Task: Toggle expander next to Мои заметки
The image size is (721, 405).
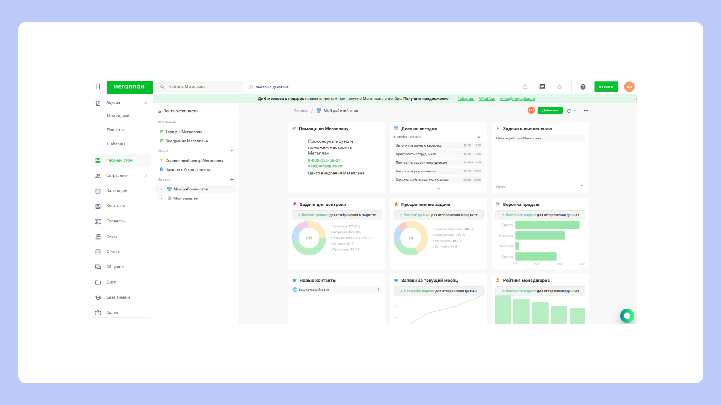Action: pyautogui.click(x=161, y=199)
